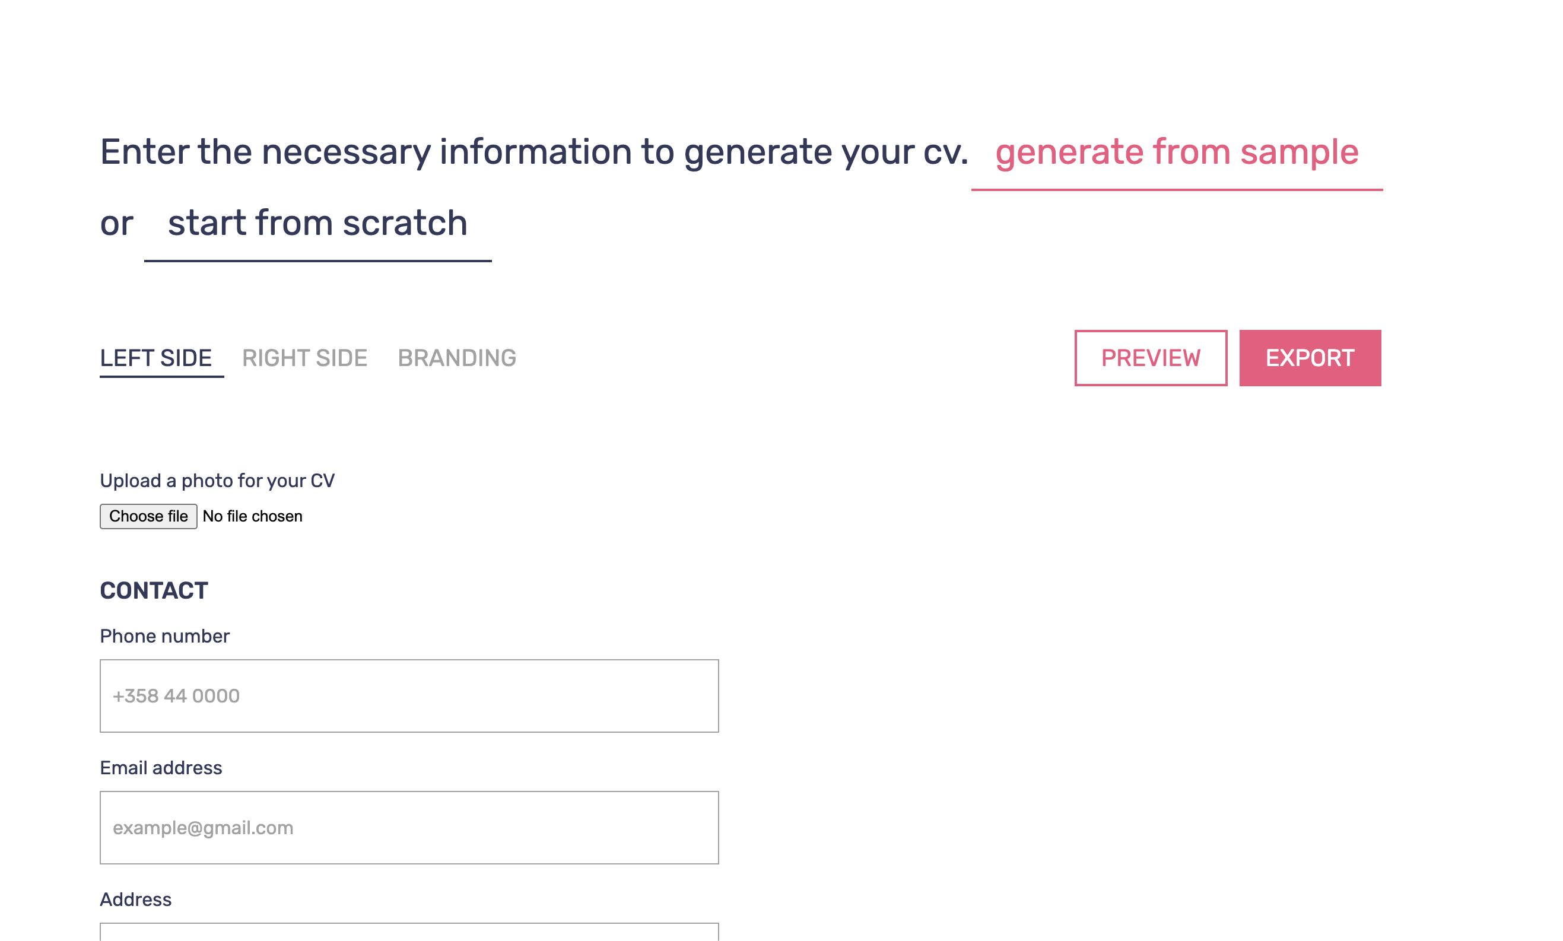Click the Choose file button

pos(148,516)
